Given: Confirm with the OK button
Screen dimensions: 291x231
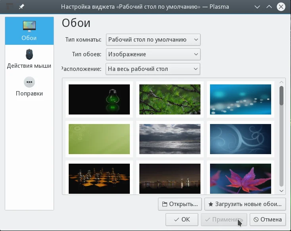Looking at the screenshot, I should 182,220.
